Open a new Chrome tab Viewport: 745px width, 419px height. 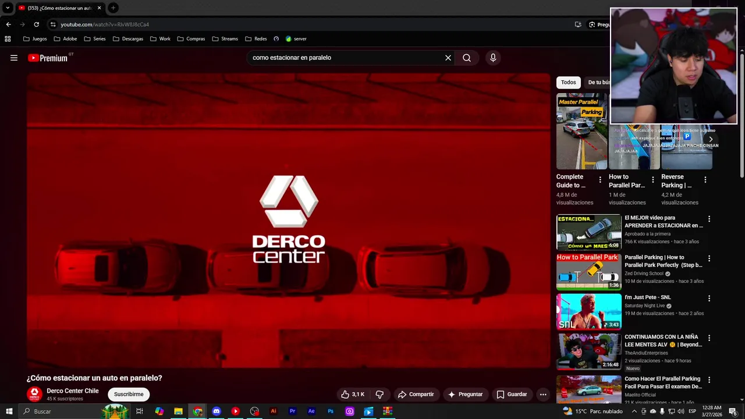tap(113, 8)
